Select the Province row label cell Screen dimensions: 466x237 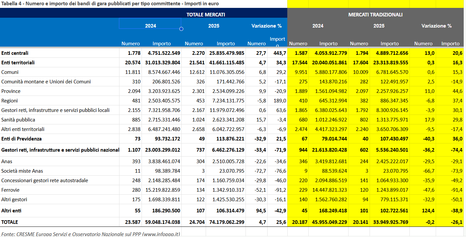[x=11, y=91]
